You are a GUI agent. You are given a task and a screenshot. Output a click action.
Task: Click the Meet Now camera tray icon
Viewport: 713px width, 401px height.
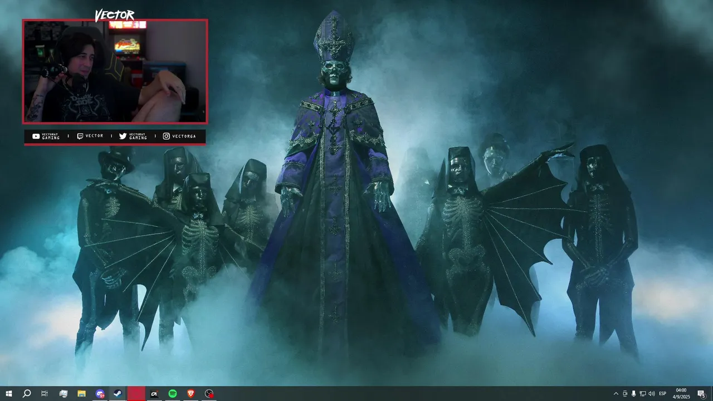625,394
